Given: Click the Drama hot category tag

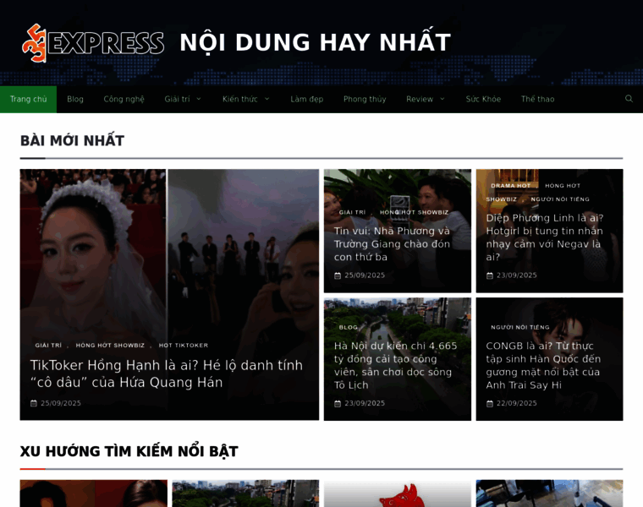Looking at the screenshot, I should pos(510,186).
